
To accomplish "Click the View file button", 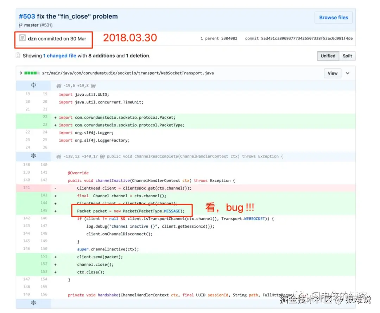I will (x=332, y=73).
